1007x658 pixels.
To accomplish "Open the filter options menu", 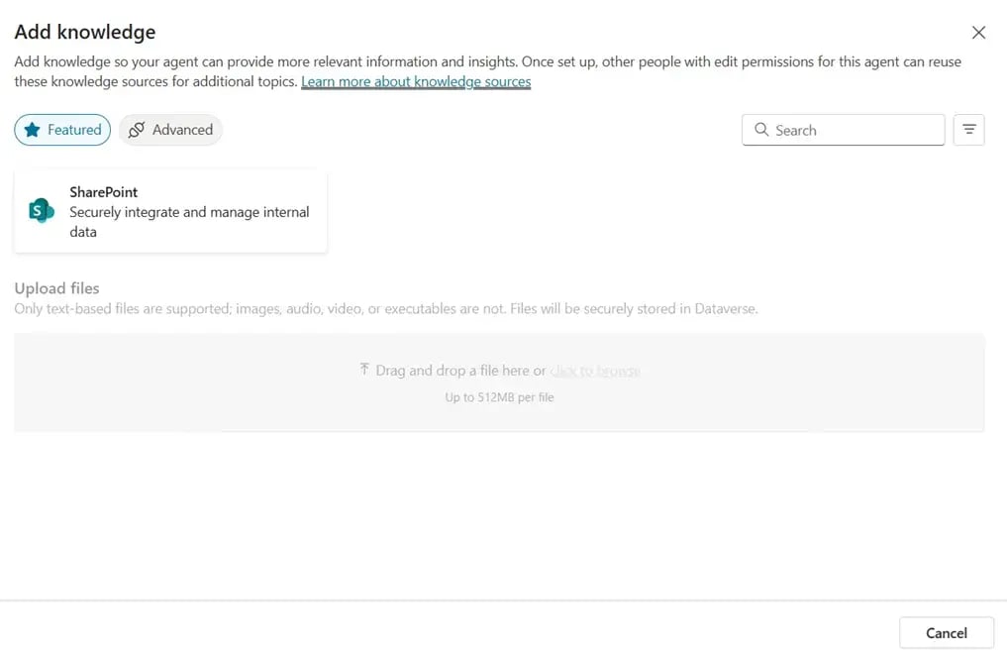I will click(x=968, y=130).
